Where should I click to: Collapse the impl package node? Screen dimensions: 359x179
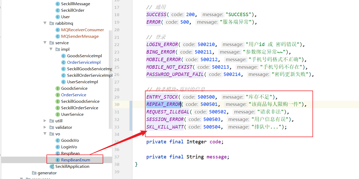coord(51,49)
